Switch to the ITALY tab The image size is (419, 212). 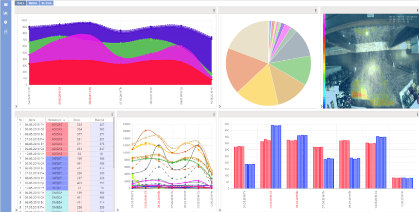20,3
